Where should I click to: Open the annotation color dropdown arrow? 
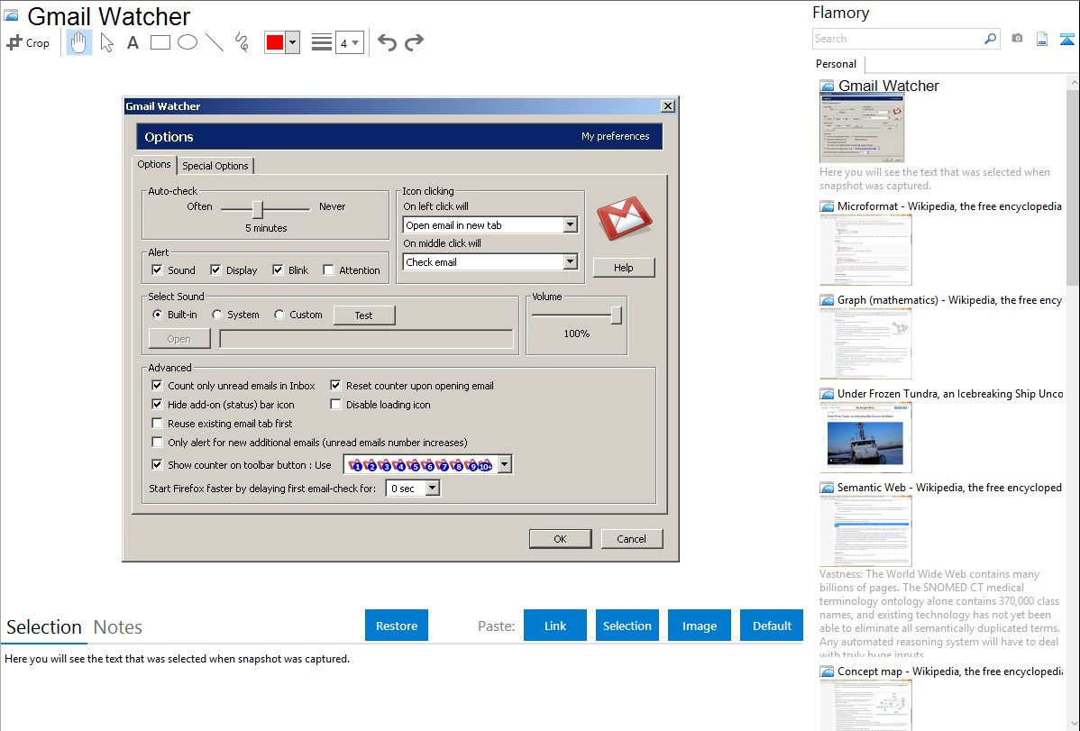pos(293,42)
